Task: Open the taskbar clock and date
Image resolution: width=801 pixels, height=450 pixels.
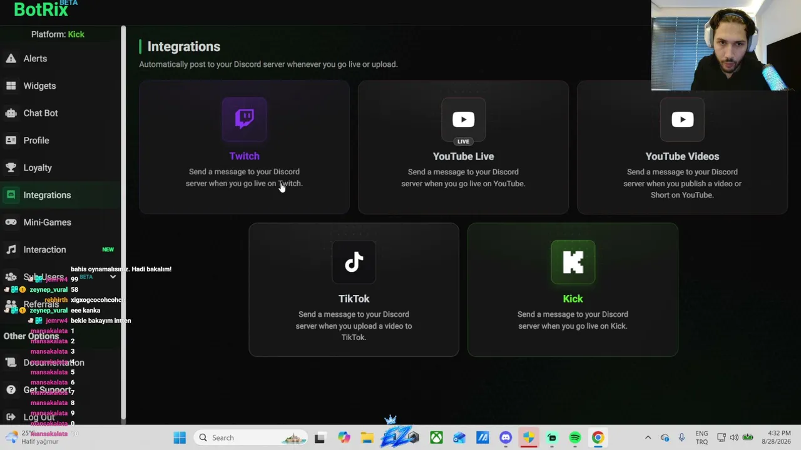Action: (777, 437)
